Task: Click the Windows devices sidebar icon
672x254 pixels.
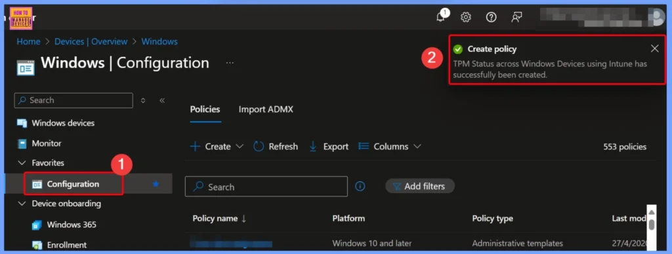Action: pyautogui.click(x=22, y=123)
